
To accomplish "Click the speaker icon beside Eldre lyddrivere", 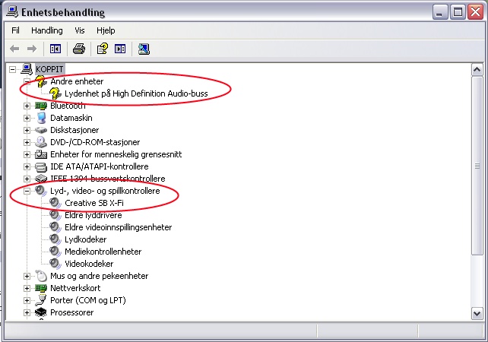I will click(x=55, y=215).
